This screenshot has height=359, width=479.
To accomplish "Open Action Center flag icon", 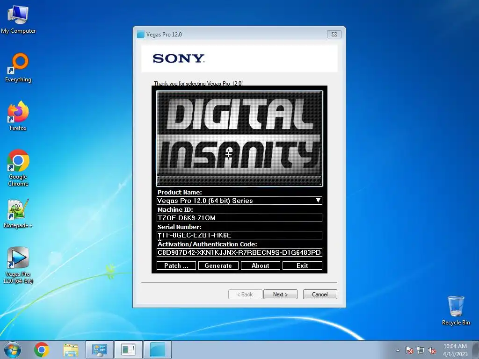I will point(409,350).
